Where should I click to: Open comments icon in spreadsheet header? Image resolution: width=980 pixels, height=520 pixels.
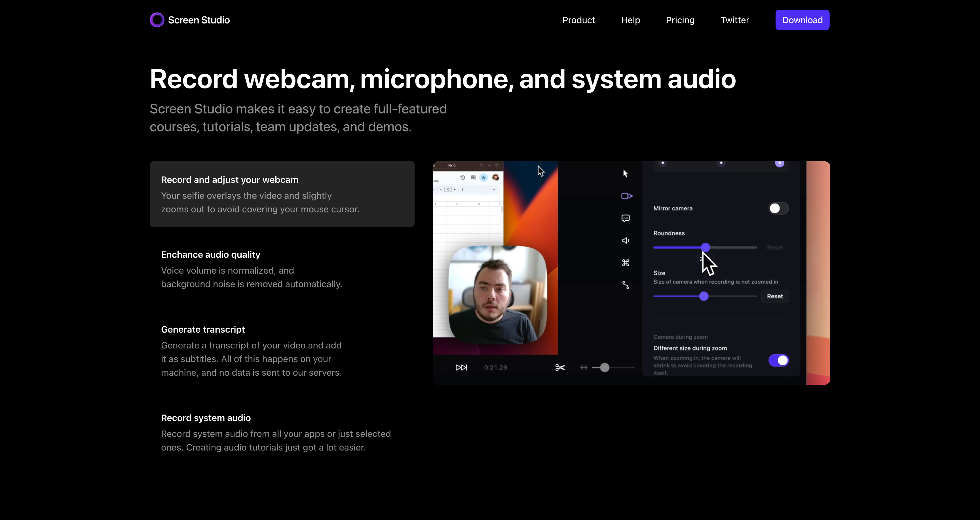(x=473, y=178)
